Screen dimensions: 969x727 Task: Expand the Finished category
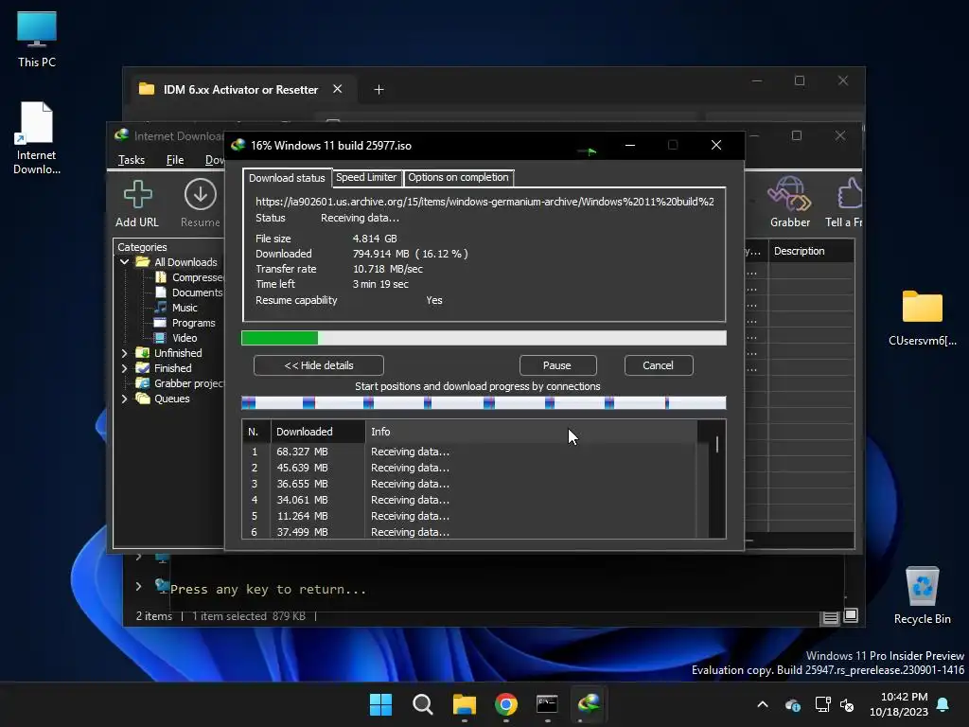[x=124, y=368]
